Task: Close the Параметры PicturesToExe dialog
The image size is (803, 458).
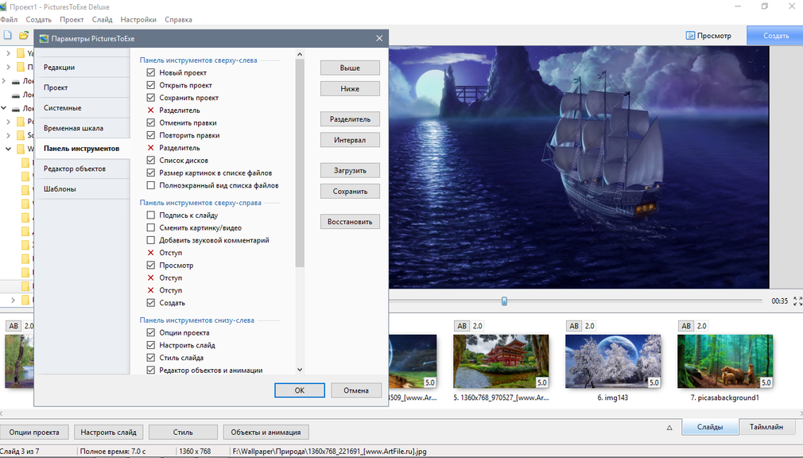Action: 379,38
